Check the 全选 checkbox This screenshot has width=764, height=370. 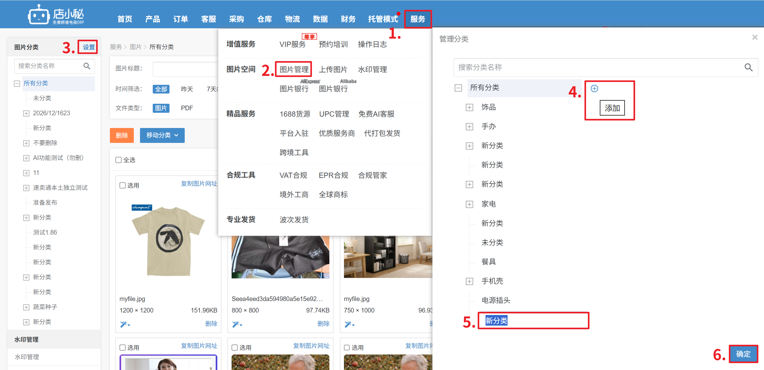tap(119, 160)
